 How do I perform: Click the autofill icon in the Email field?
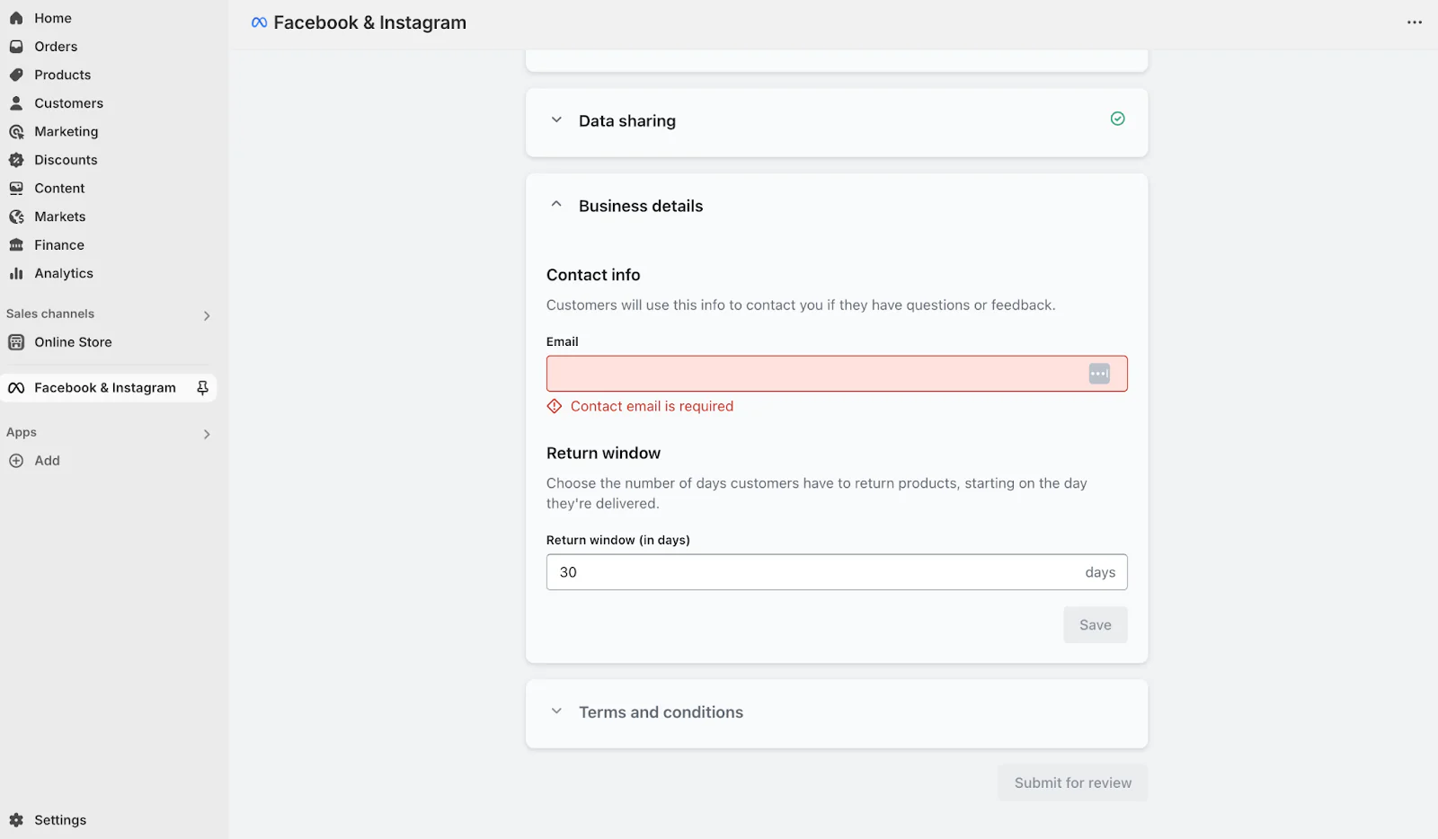(1098, 373)
